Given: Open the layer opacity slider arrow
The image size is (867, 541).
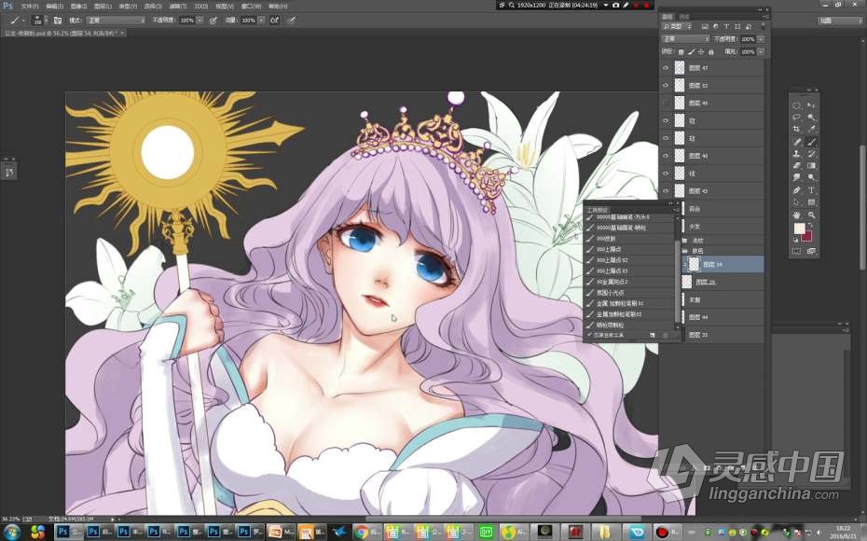Looking at the screenshot, I should [x=761, y=39].
